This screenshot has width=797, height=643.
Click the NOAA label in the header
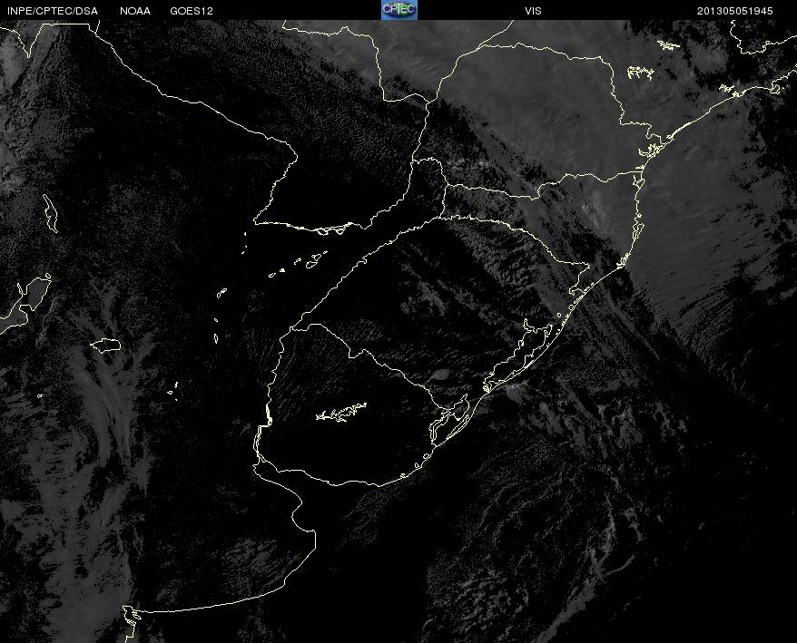pos(135,11)
